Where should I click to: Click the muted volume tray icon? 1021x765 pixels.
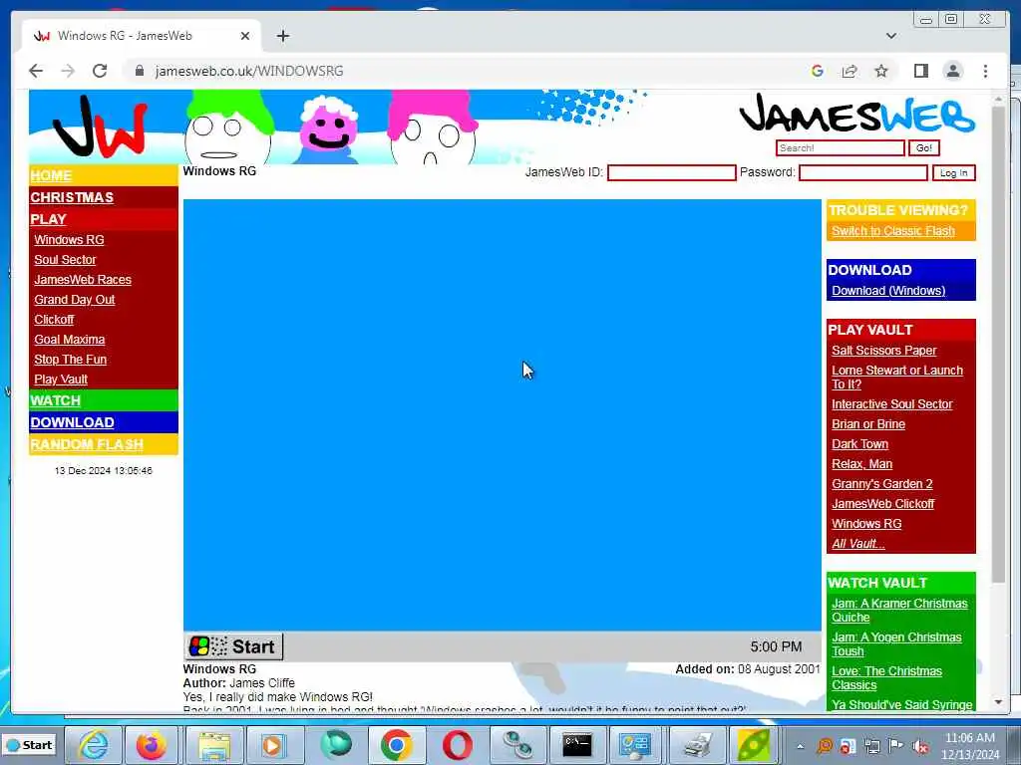920,746
